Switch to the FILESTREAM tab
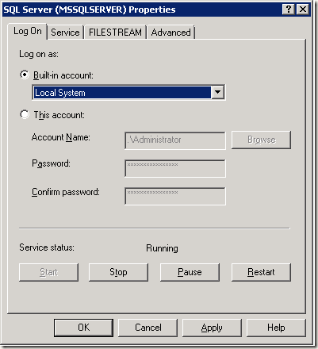 click(x=115, y=33)
